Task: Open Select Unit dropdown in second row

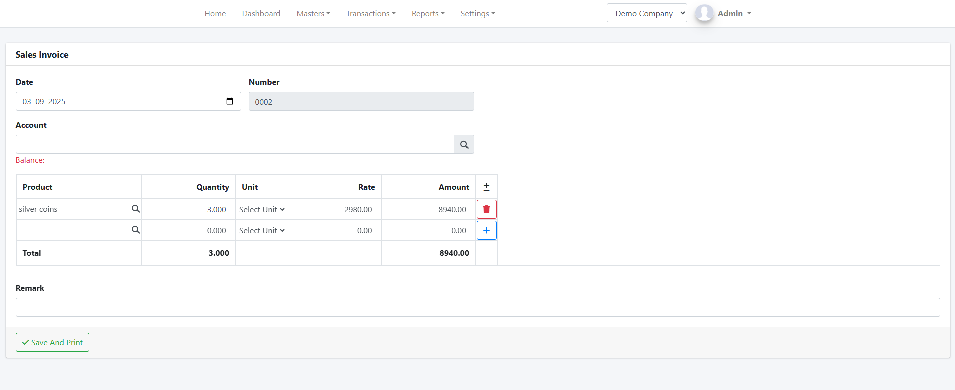Action: point(261,230)
